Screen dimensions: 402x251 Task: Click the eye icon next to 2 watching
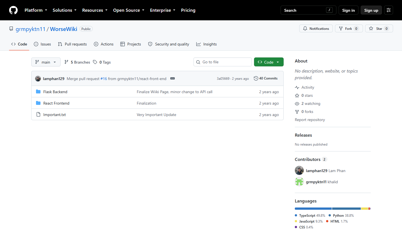pos(297,104)
